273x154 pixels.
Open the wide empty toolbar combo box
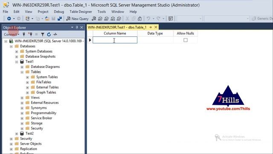click(x=227, y=18)
